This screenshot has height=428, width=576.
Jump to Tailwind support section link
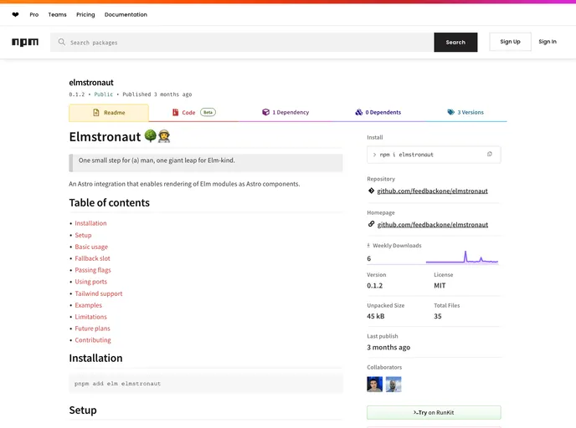pyautogui.click(x=99, y=293)
